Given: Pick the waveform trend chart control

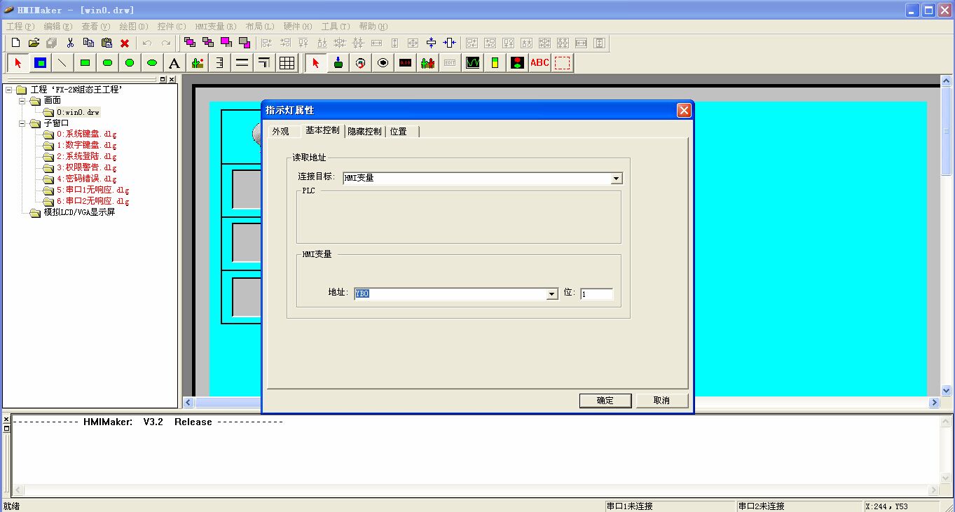Looking at the screenshot, I should point(473,63).
